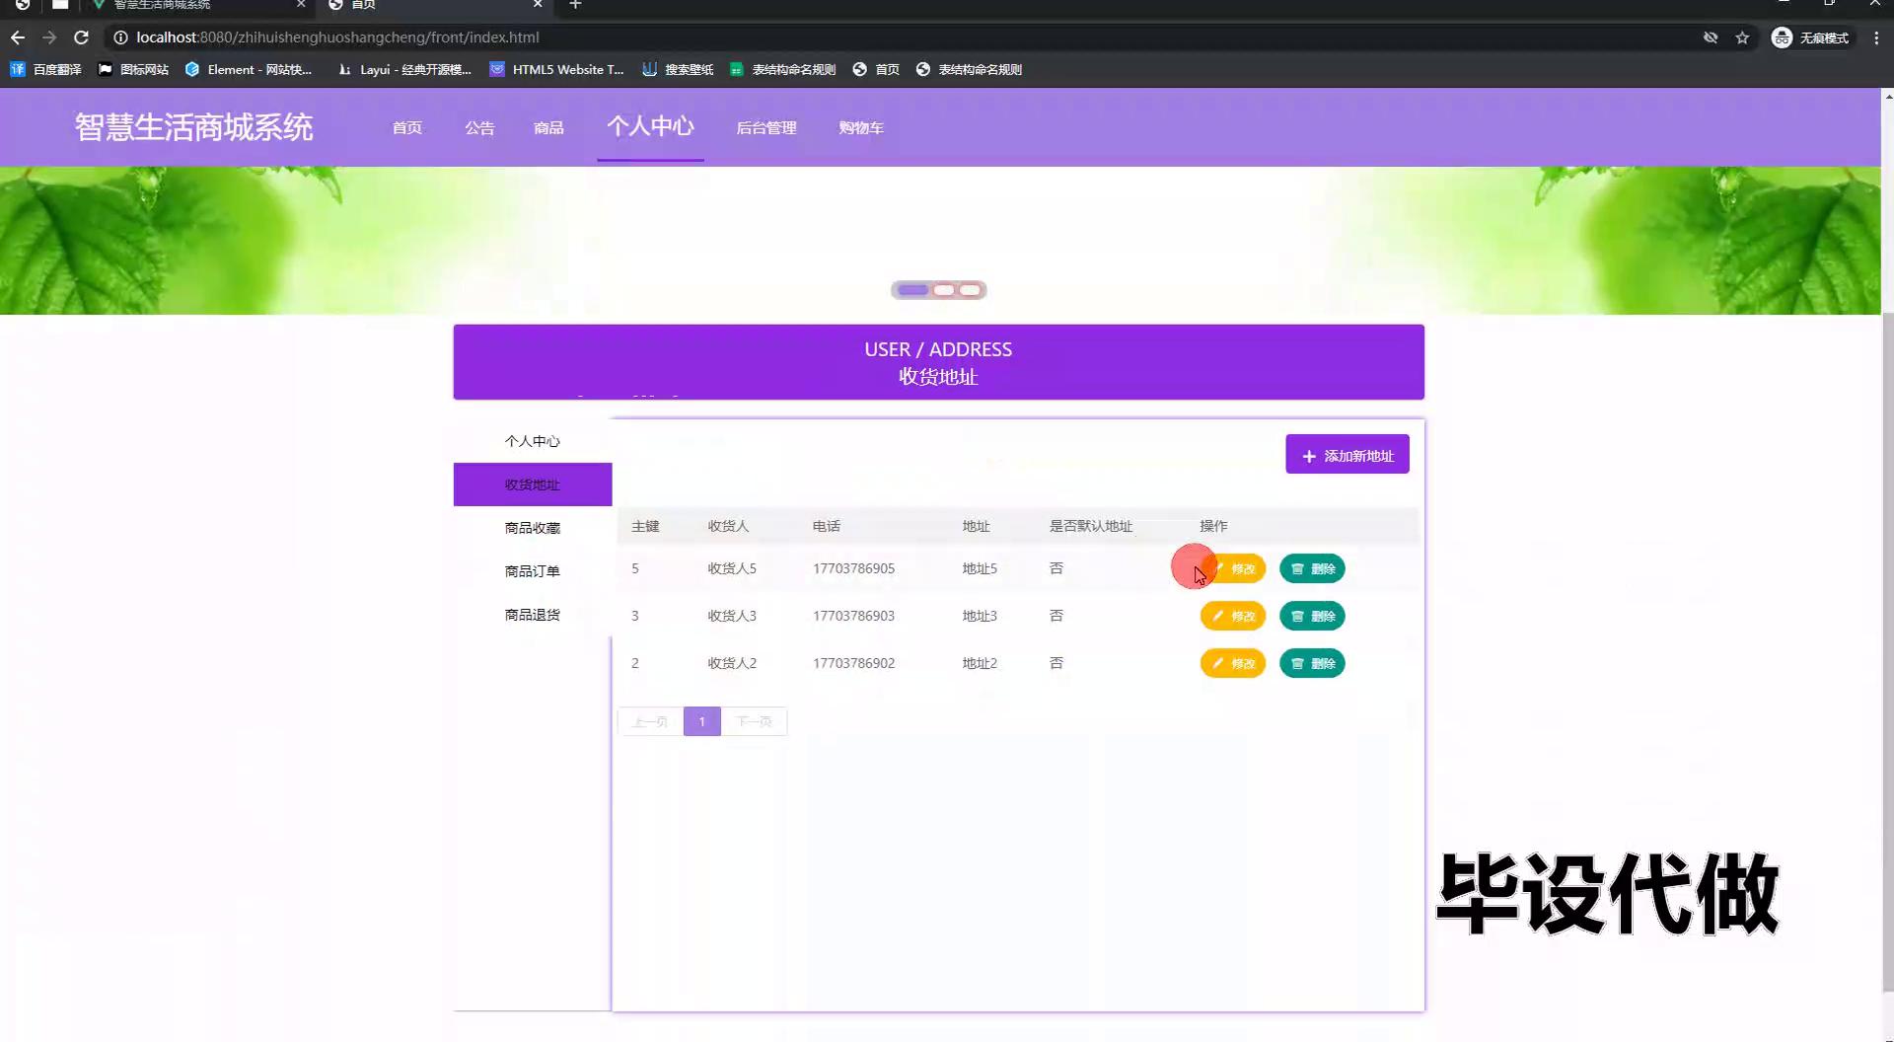Open the HTML5 Website bookmark
The height and width of the screenshot is (1042, 1894).
[x=557, y=69]
